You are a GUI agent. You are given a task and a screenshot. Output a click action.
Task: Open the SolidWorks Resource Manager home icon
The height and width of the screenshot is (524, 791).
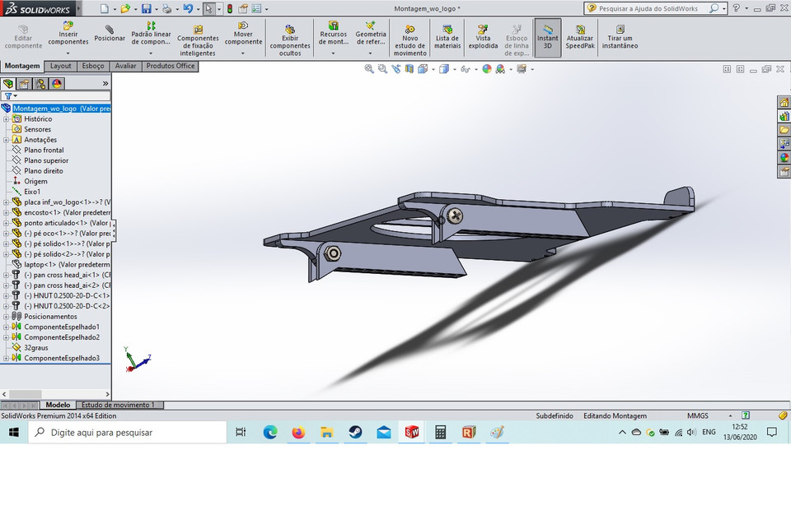pyautogui.click(x=784, y=102)
